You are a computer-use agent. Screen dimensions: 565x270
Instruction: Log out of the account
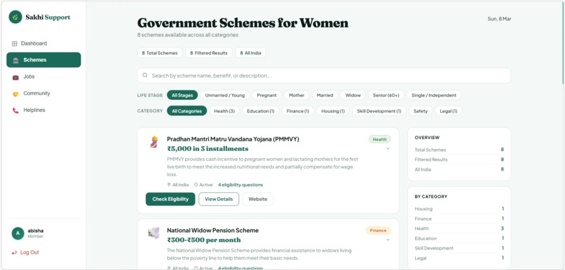pyautogui.click(x=25, y=253)
